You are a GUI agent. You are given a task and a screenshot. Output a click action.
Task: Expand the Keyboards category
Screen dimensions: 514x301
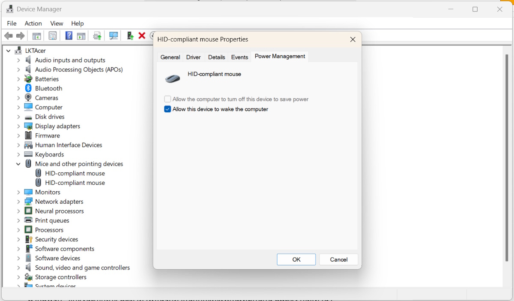pos(18,154)
